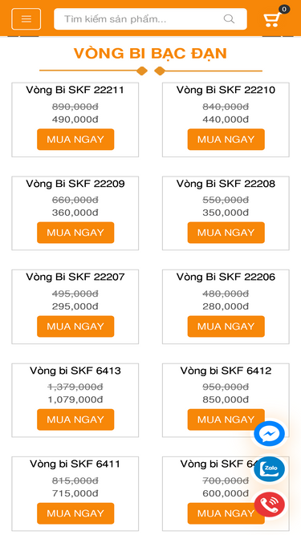Open Vòng Bi SKF 22211 product title
Screen dimensions: 301x535
75,90
